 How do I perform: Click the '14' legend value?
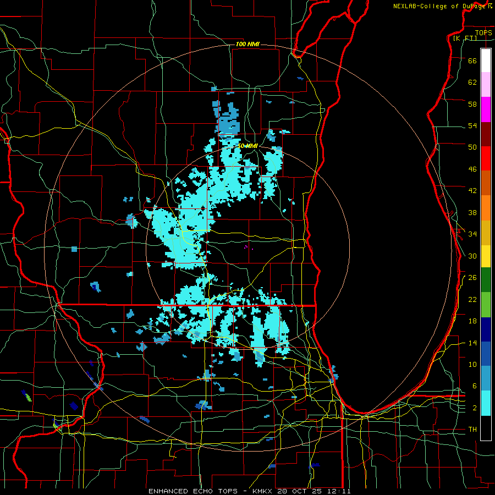(x=472, y=343)
